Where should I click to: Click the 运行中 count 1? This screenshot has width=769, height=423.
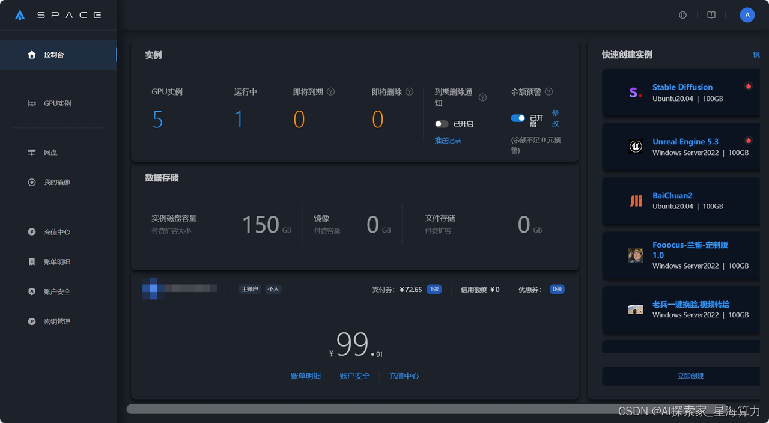point(239,120)
